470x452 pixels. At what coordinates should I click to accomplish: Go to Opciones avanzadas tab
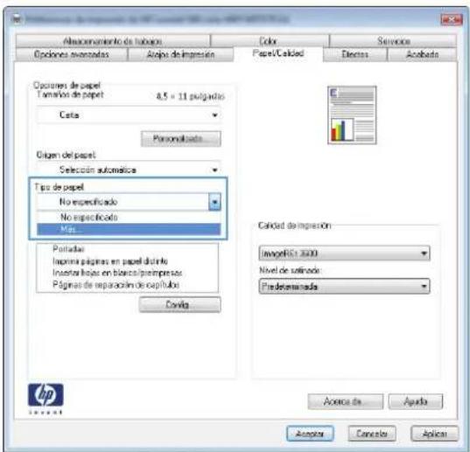tap(72, 54)
